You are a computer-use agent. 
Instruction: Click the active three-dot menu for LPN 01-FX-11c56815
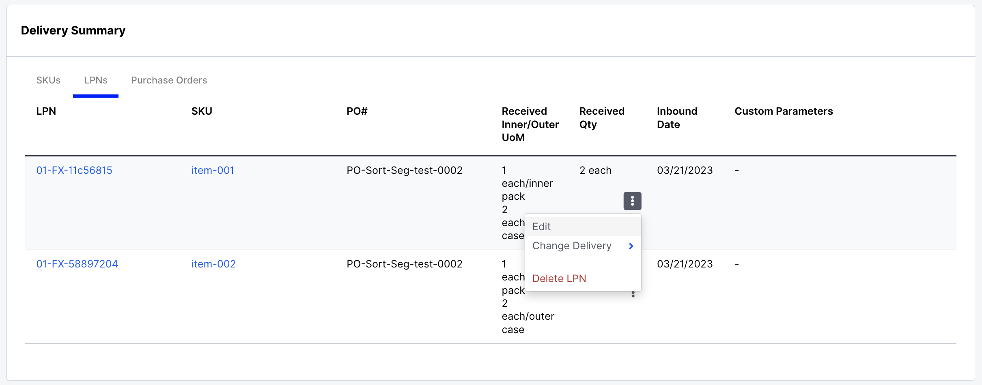[632, 201]
